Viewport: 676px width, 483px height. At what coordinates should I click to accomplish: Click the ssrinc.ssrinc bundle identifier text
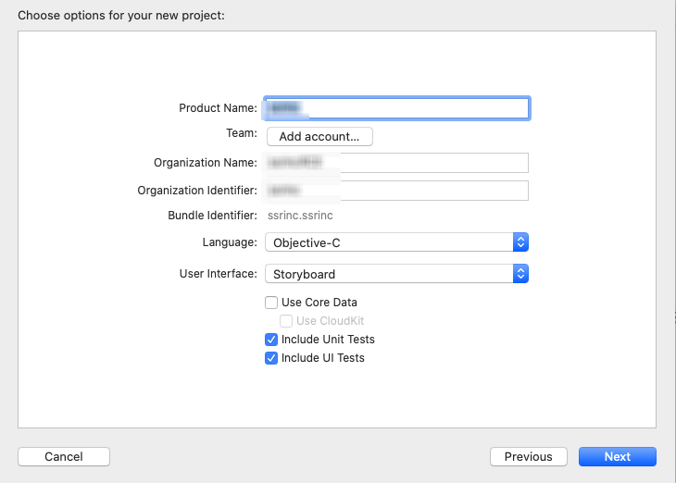tap(300, 216)
